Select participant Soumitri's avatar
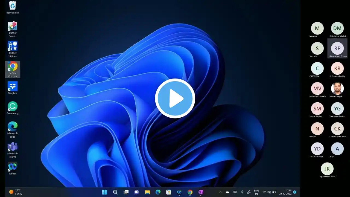350x197 pixels. pyautogui.click(x=317, y=48)
